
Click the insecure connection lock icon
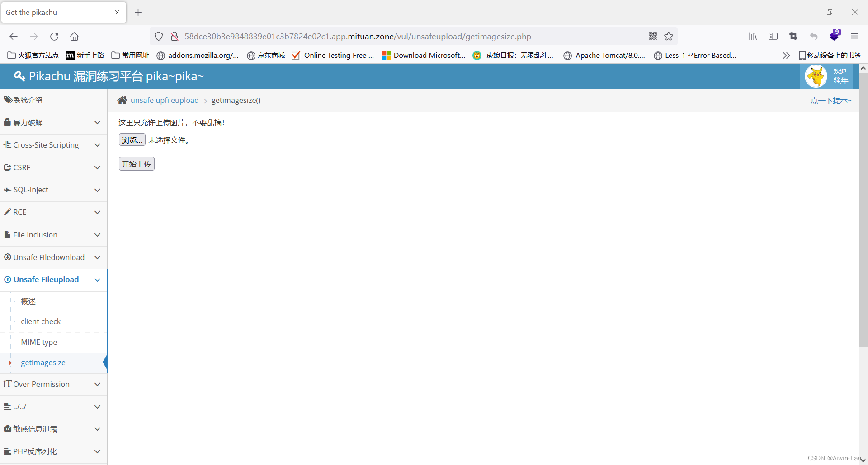pyautogui.click(x=174, y=37)
